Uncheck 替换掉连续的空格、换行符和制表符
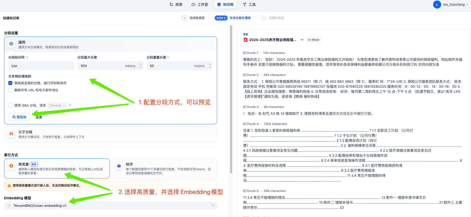The image size is (471, 217). click(x=10, y=83)
